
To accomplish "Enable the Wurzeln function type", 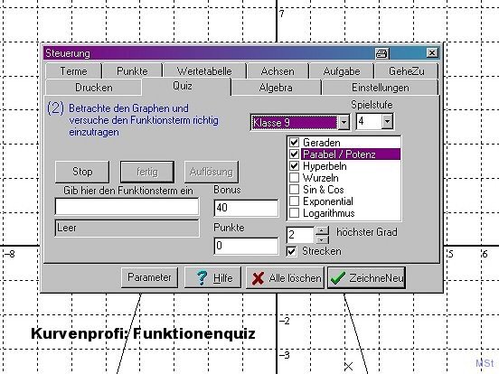I will [294, 177].
